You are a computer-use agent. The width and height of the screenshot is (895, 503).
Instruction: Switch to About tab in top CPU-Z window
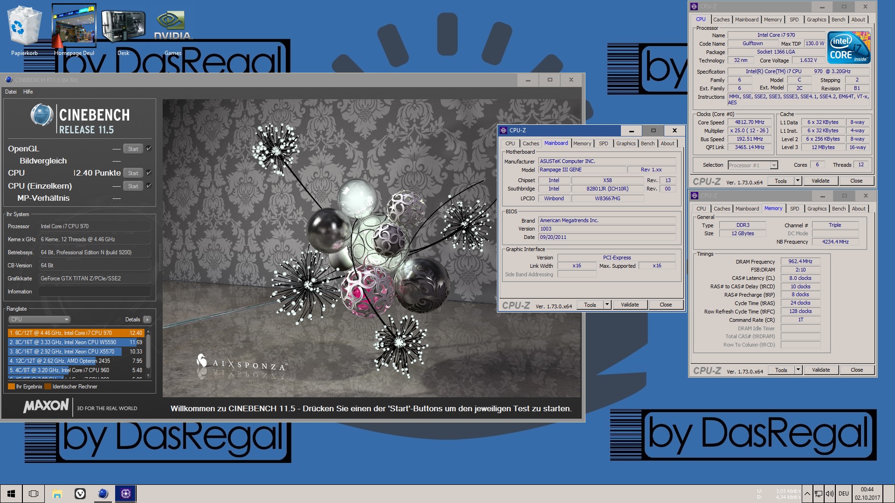pyautogui.click(x=858, y=20)
